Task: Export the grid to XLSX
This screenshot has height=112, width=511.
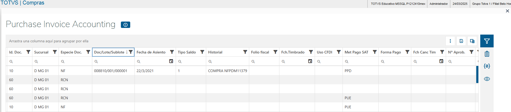Action: (x=461, y=41)
